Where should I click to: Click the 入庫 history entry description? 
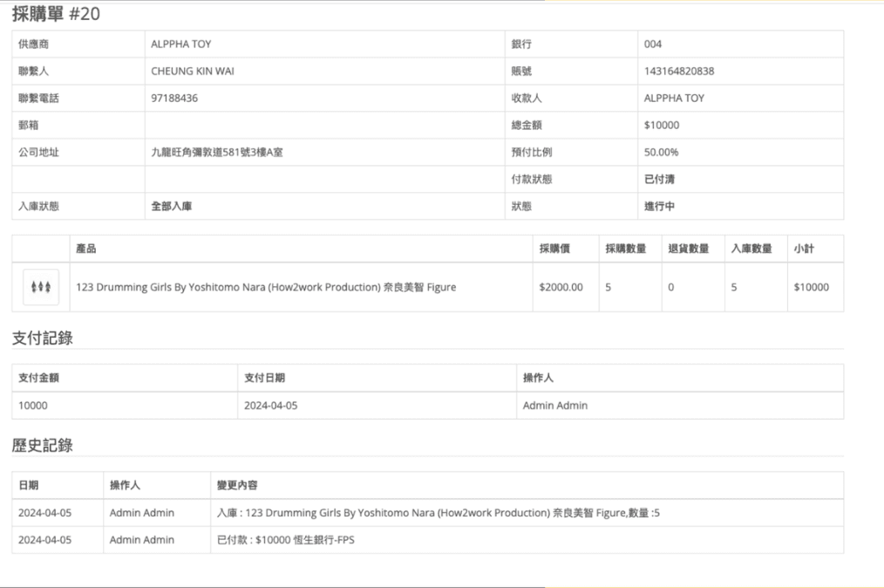pos(438,513)
